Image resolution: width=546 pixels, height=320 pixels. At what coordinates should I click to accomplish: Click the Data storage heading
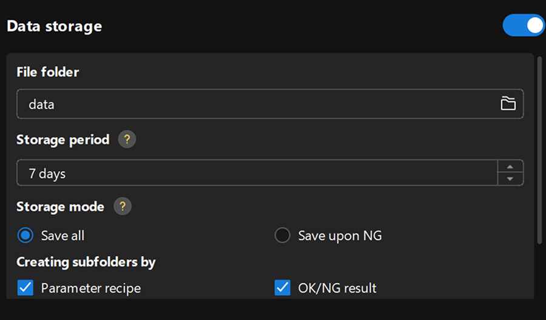pos(54,27)
